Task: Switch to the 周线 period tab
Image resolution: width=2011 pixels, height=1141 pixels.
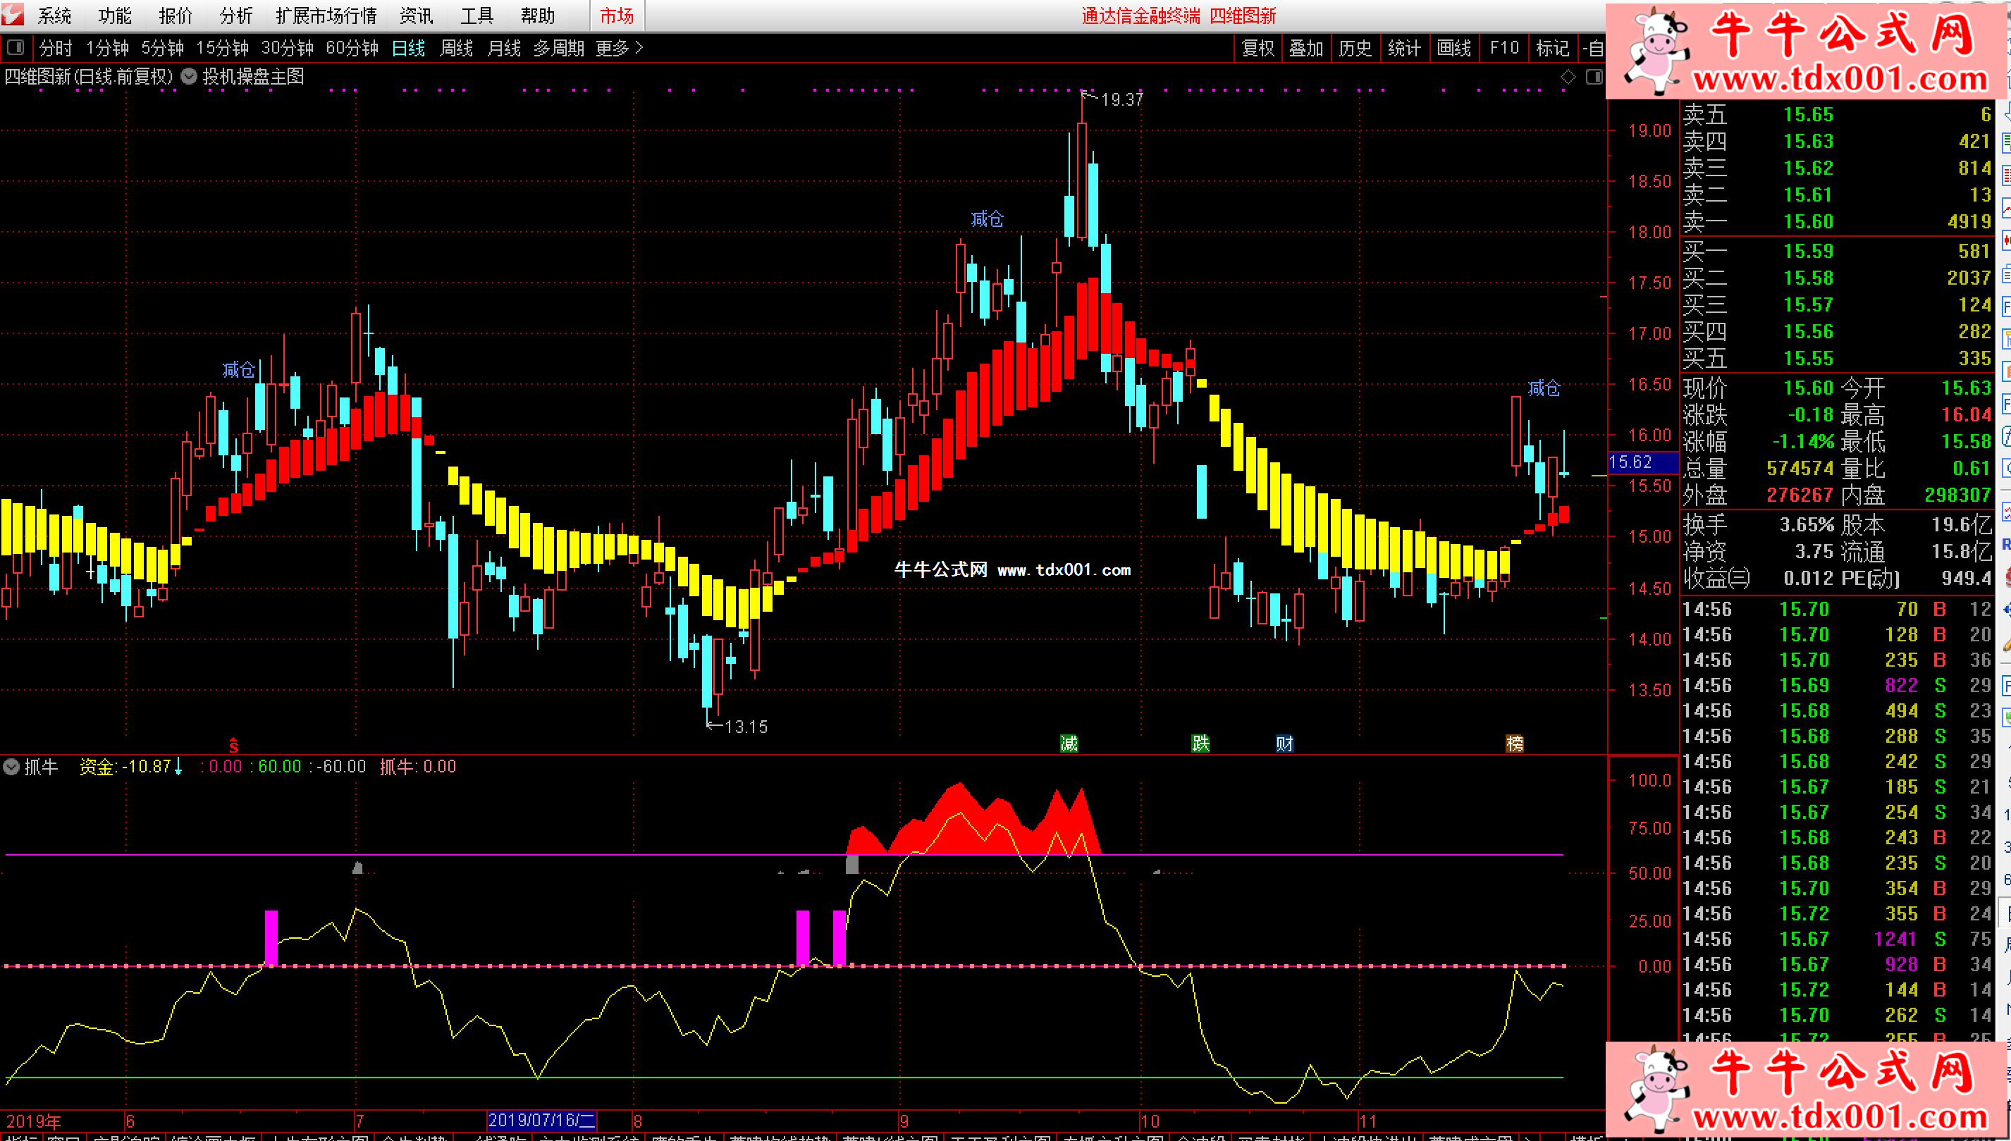Action: (x=456, y=49)
